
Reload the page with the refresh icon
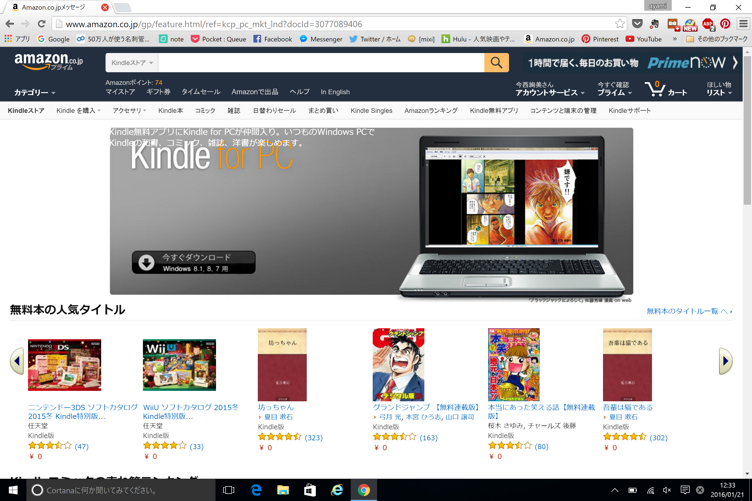(42, 24)
